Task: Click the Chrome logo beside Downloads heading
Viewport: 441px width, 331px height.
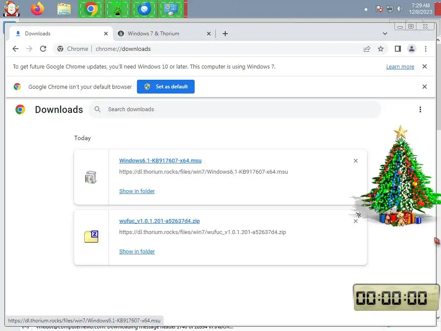Action: point(20,109)
